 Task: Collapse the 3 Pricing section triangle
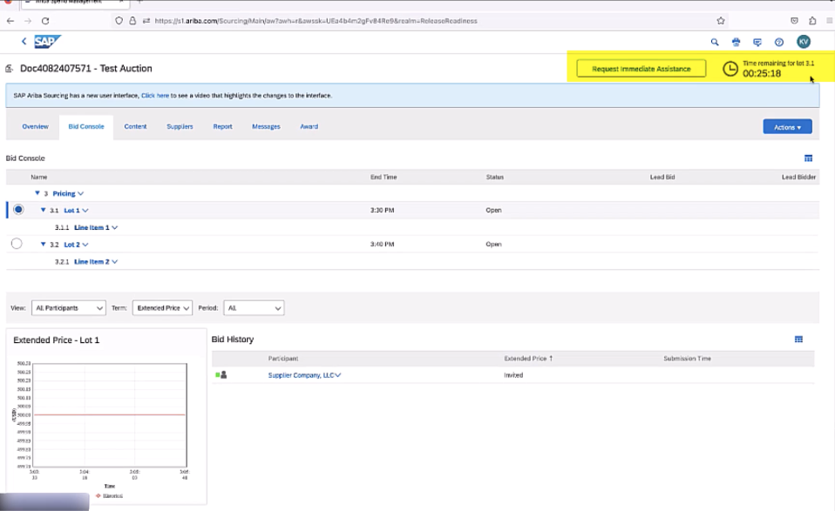click(x=37, y=193)
